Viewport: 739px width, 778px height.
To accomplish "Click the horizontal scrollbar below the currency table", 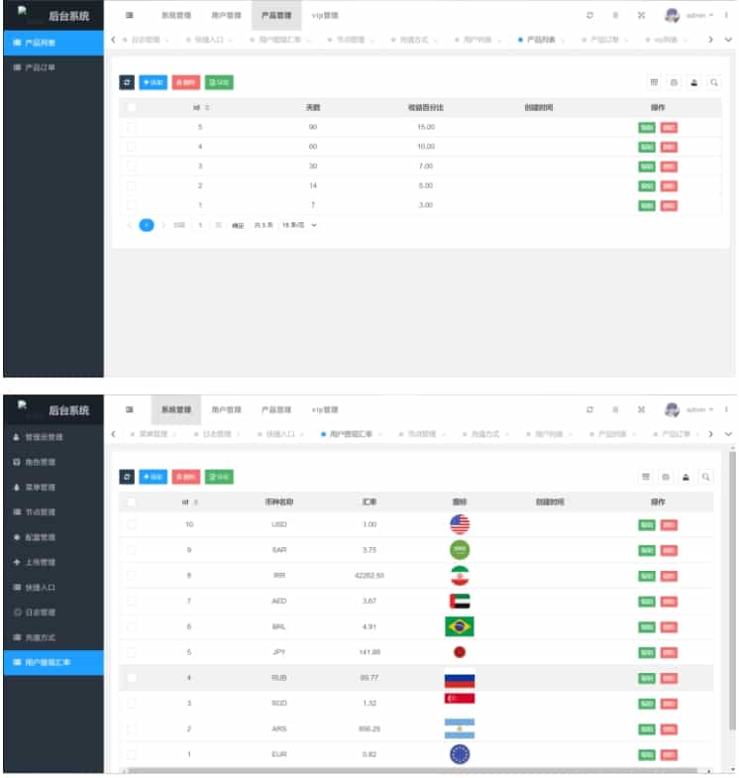I will pyautogui.click(x=416, y=770).
